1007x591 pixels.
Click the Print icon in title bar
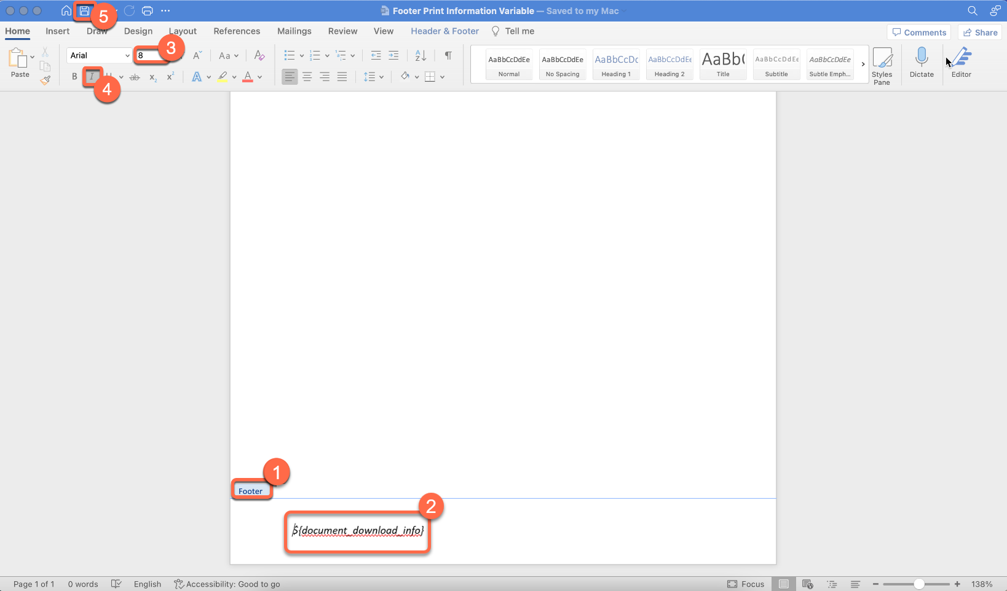click(147, 11)
